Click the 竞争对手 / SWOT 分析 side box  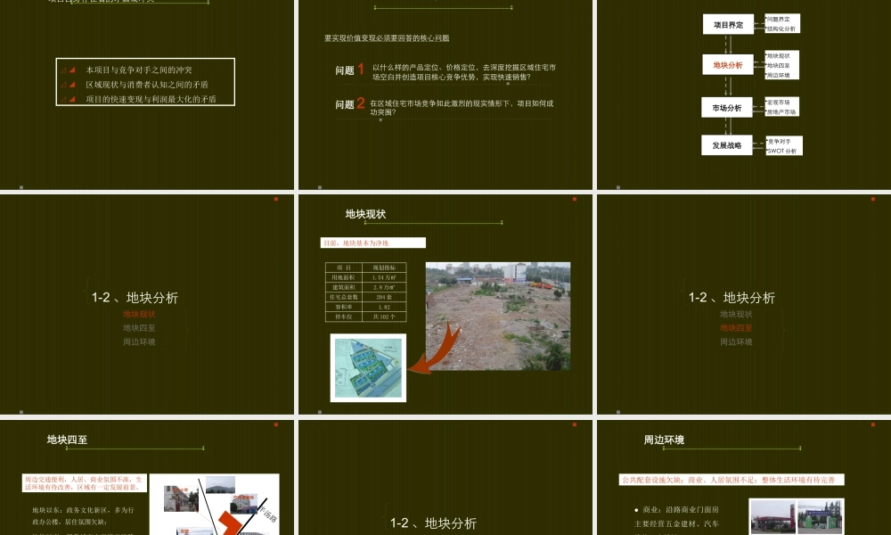[783, 145]
